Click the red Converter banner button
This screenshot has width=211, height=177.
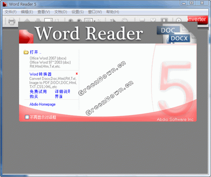tap(198, 19)
